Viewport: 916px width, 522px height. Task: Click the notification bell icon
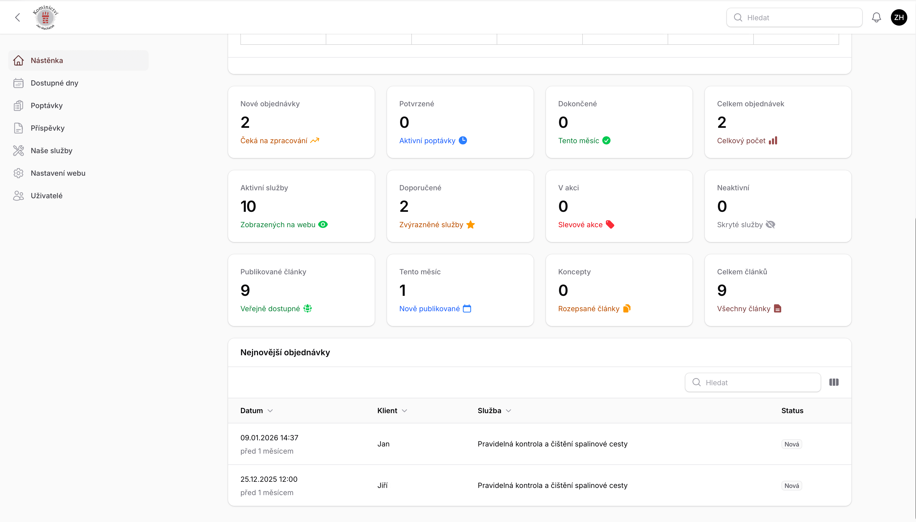(876, 18)
